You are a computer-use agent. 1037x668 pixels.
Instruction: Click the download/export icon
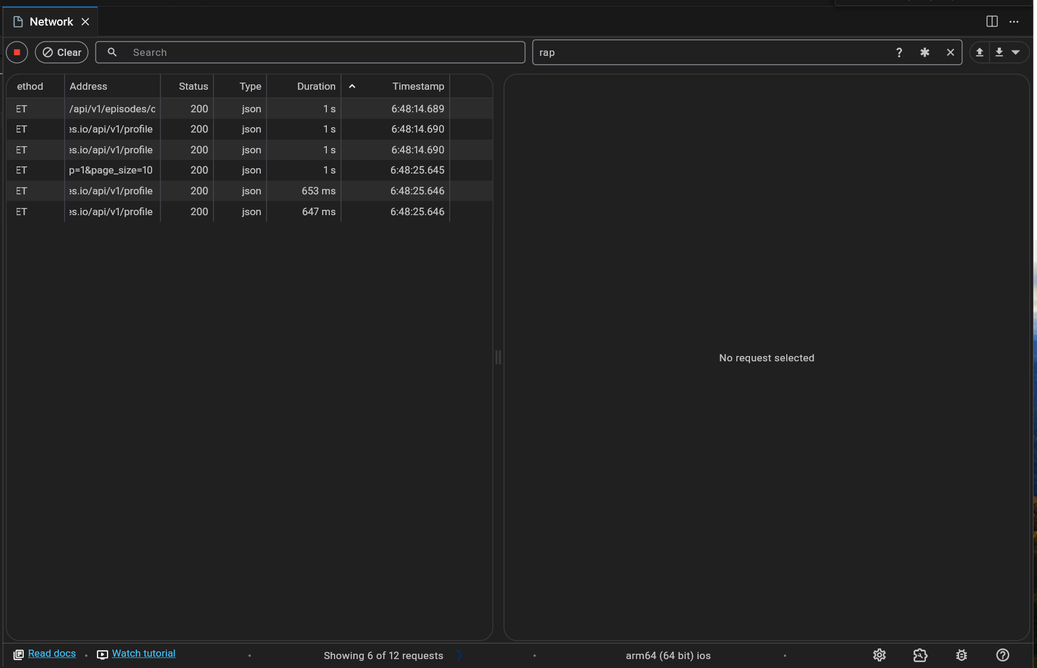click(x=1000, y=52)
